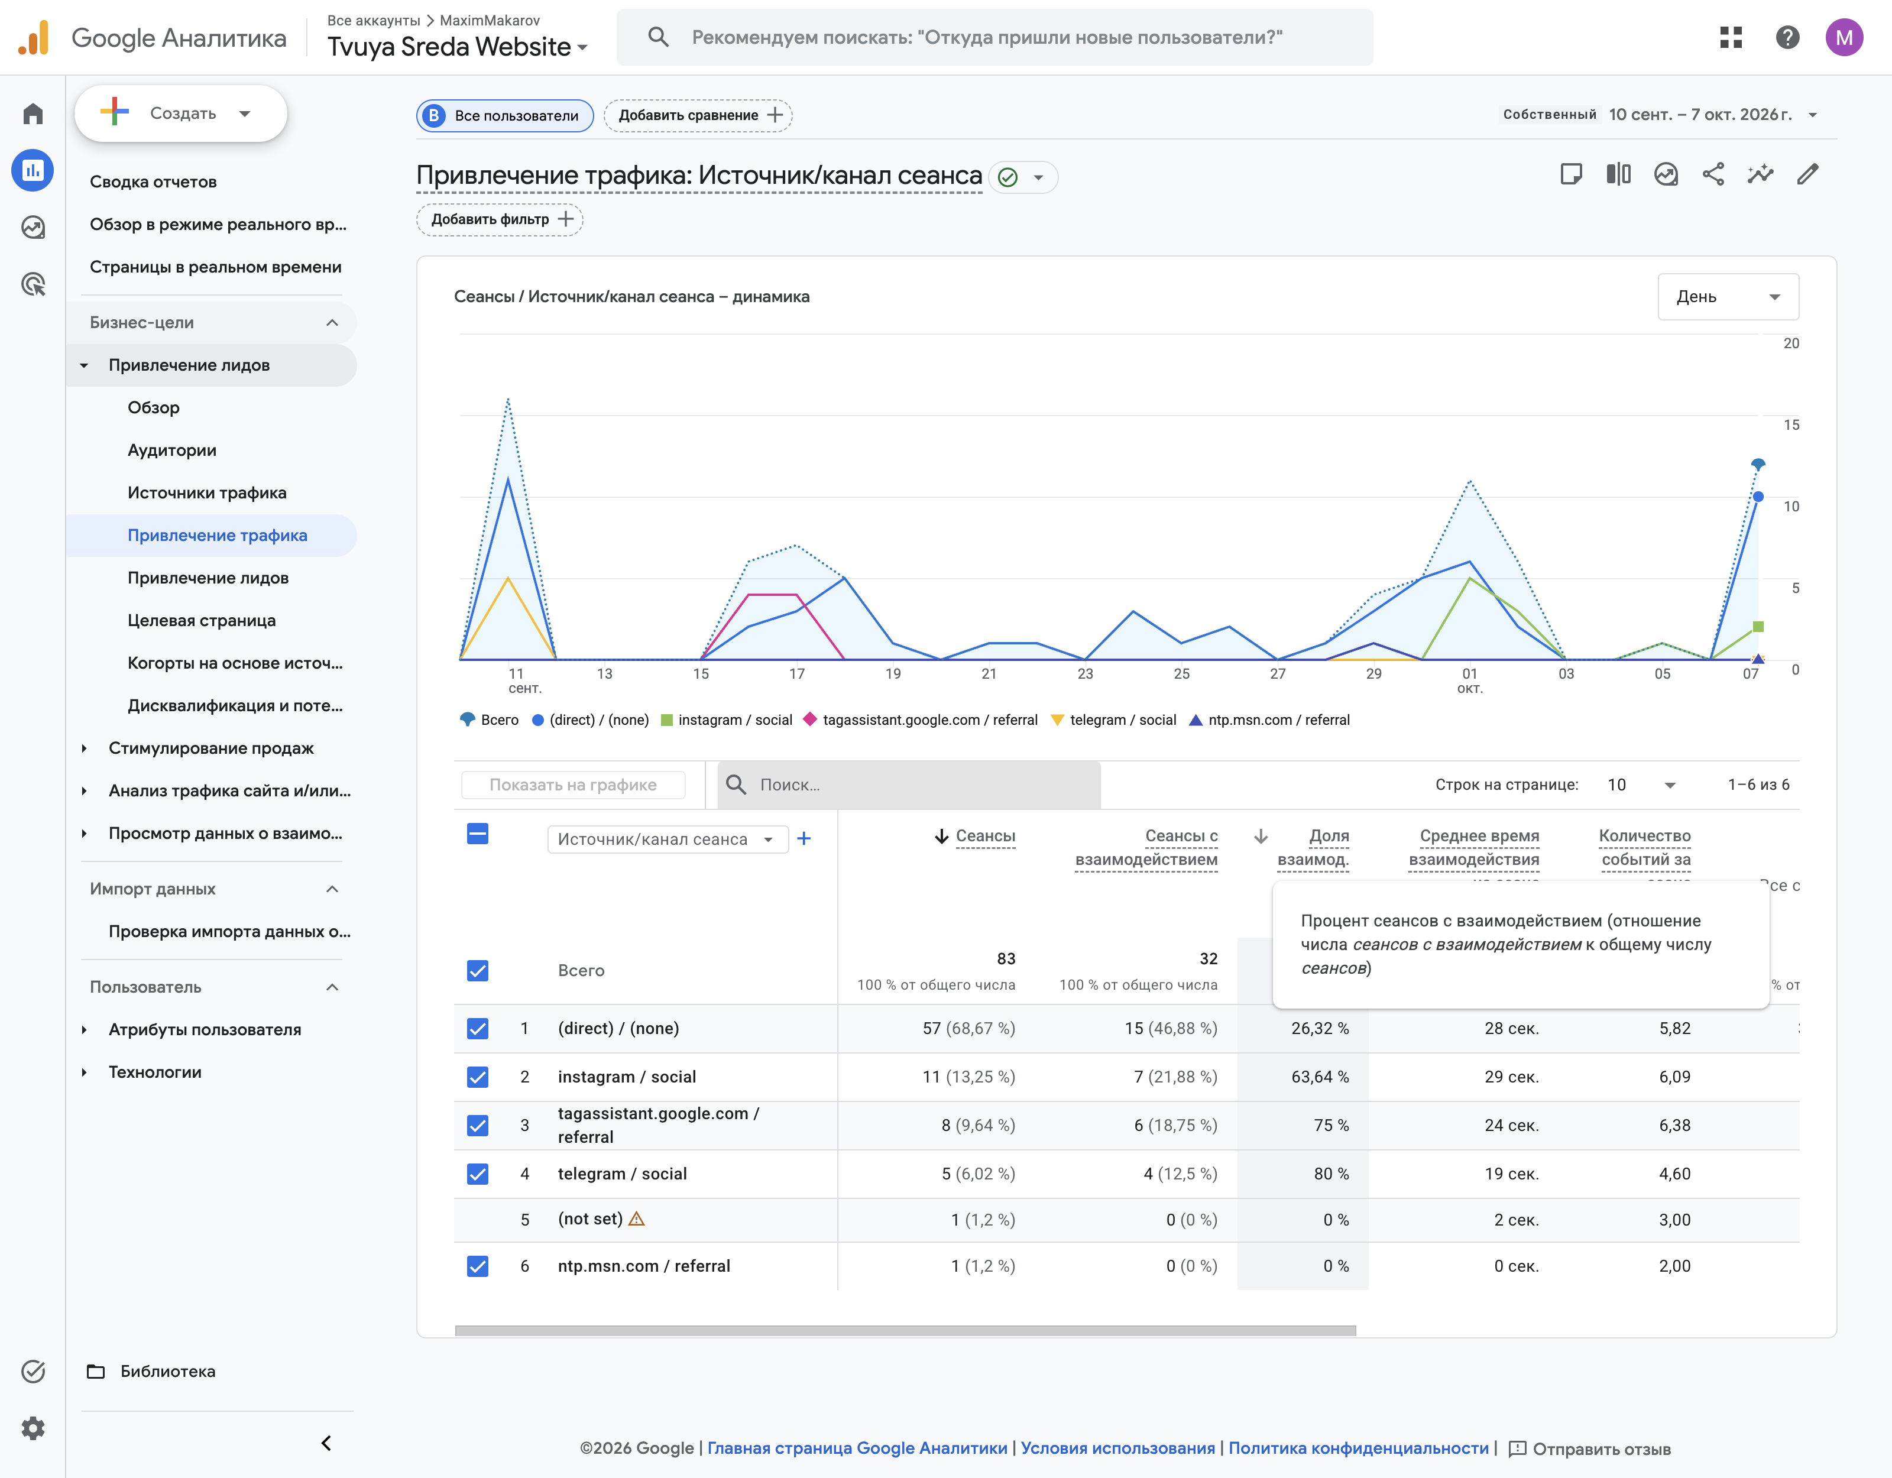Click the Создать button

coord(180,114)
